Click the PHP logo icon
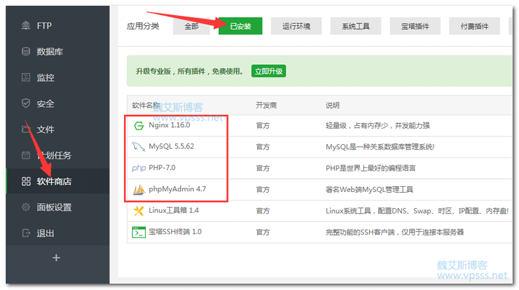The image size is (519, 290). point(138,168)
